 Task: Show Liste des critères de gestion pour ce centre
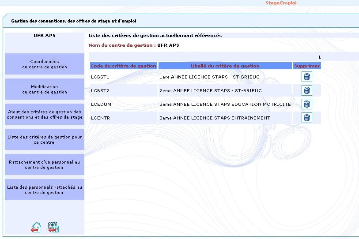coord(45,140)
